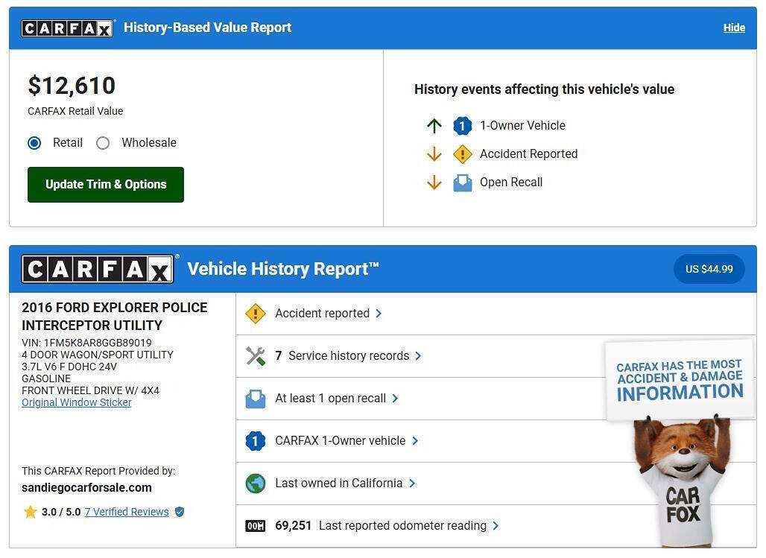Click the open recall envelope icon
The width and height of the screenshot is (766, 558).
point(255,399)
